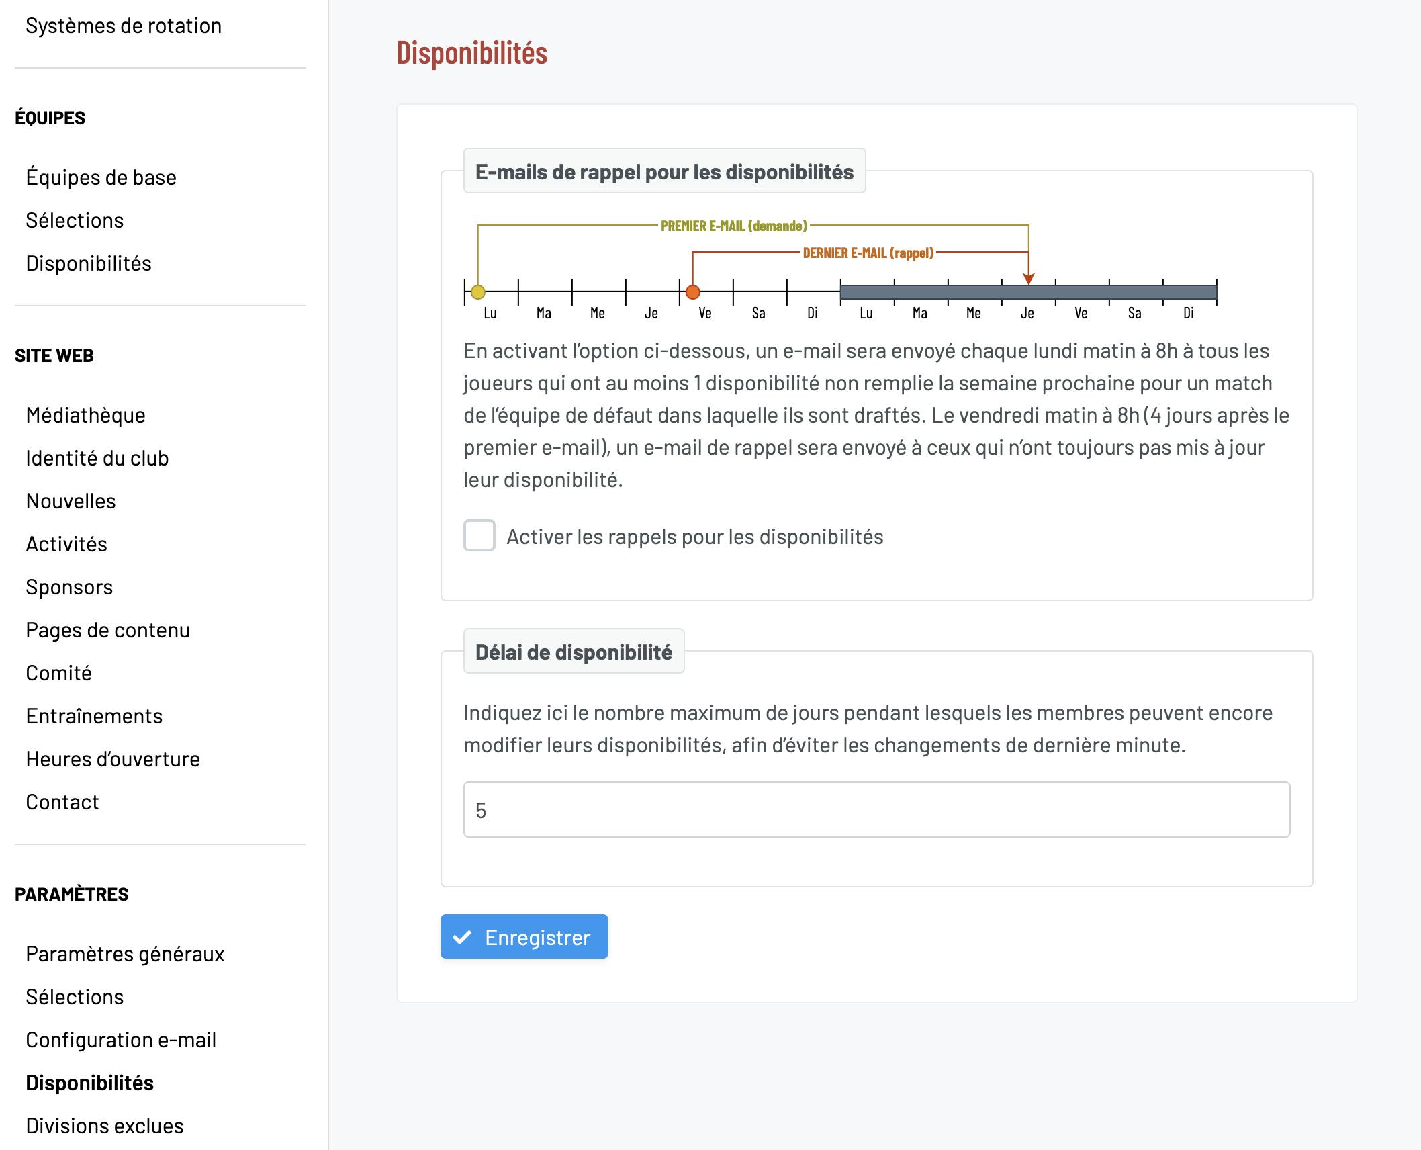This screenshot has height=1150, width=1421.
Task: Open Pages de contenu
Action: pos(108,630)
